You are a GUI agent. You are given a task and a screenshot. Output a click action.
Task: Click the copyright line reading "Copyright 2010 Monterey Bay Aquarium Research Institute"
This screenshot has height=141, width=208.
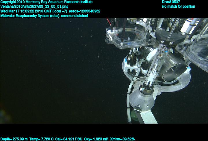(x=47, y=2)
